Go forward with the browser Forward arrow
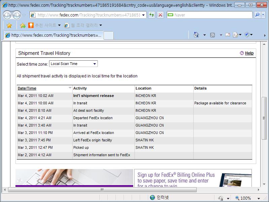This screenshot has height=202, width=269. (x=16, y=15)
